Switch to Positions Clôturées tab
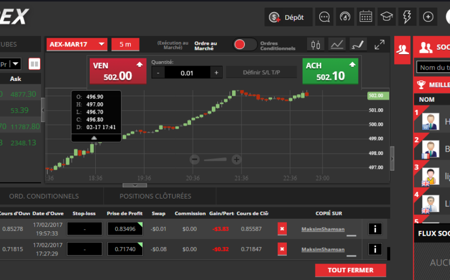This screenshot has height=280, width=450. 155,196
